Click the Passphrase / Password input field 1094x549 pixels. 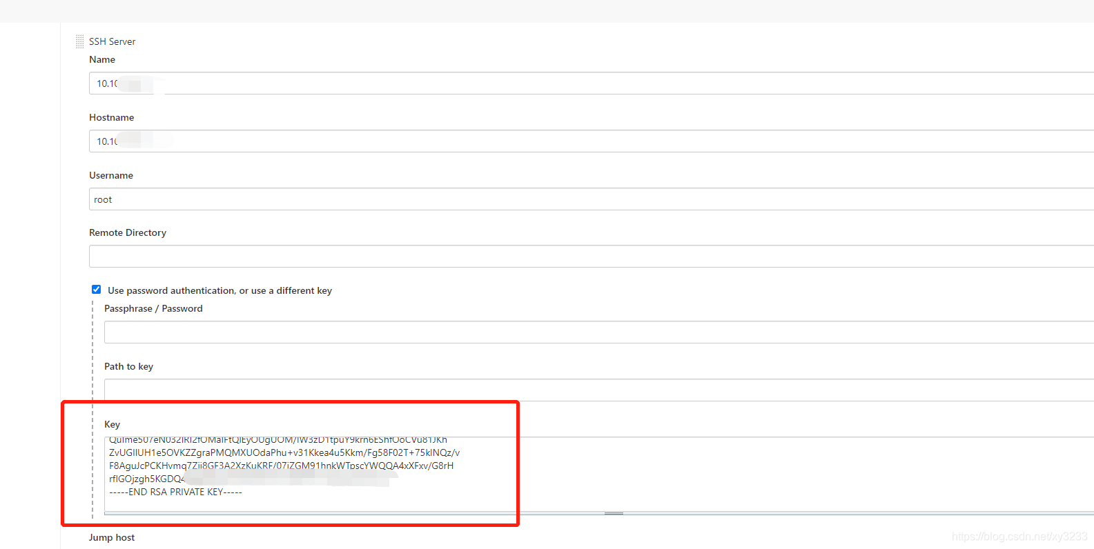click(x=599, y=332)
